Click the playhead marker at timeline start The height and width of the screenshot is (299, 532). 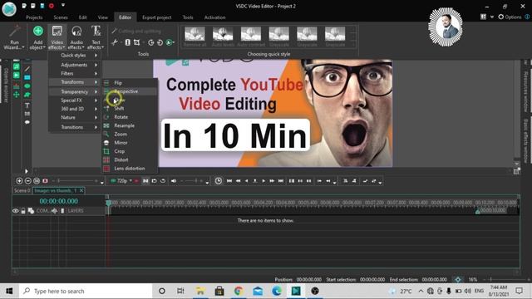tap(108, 203)
